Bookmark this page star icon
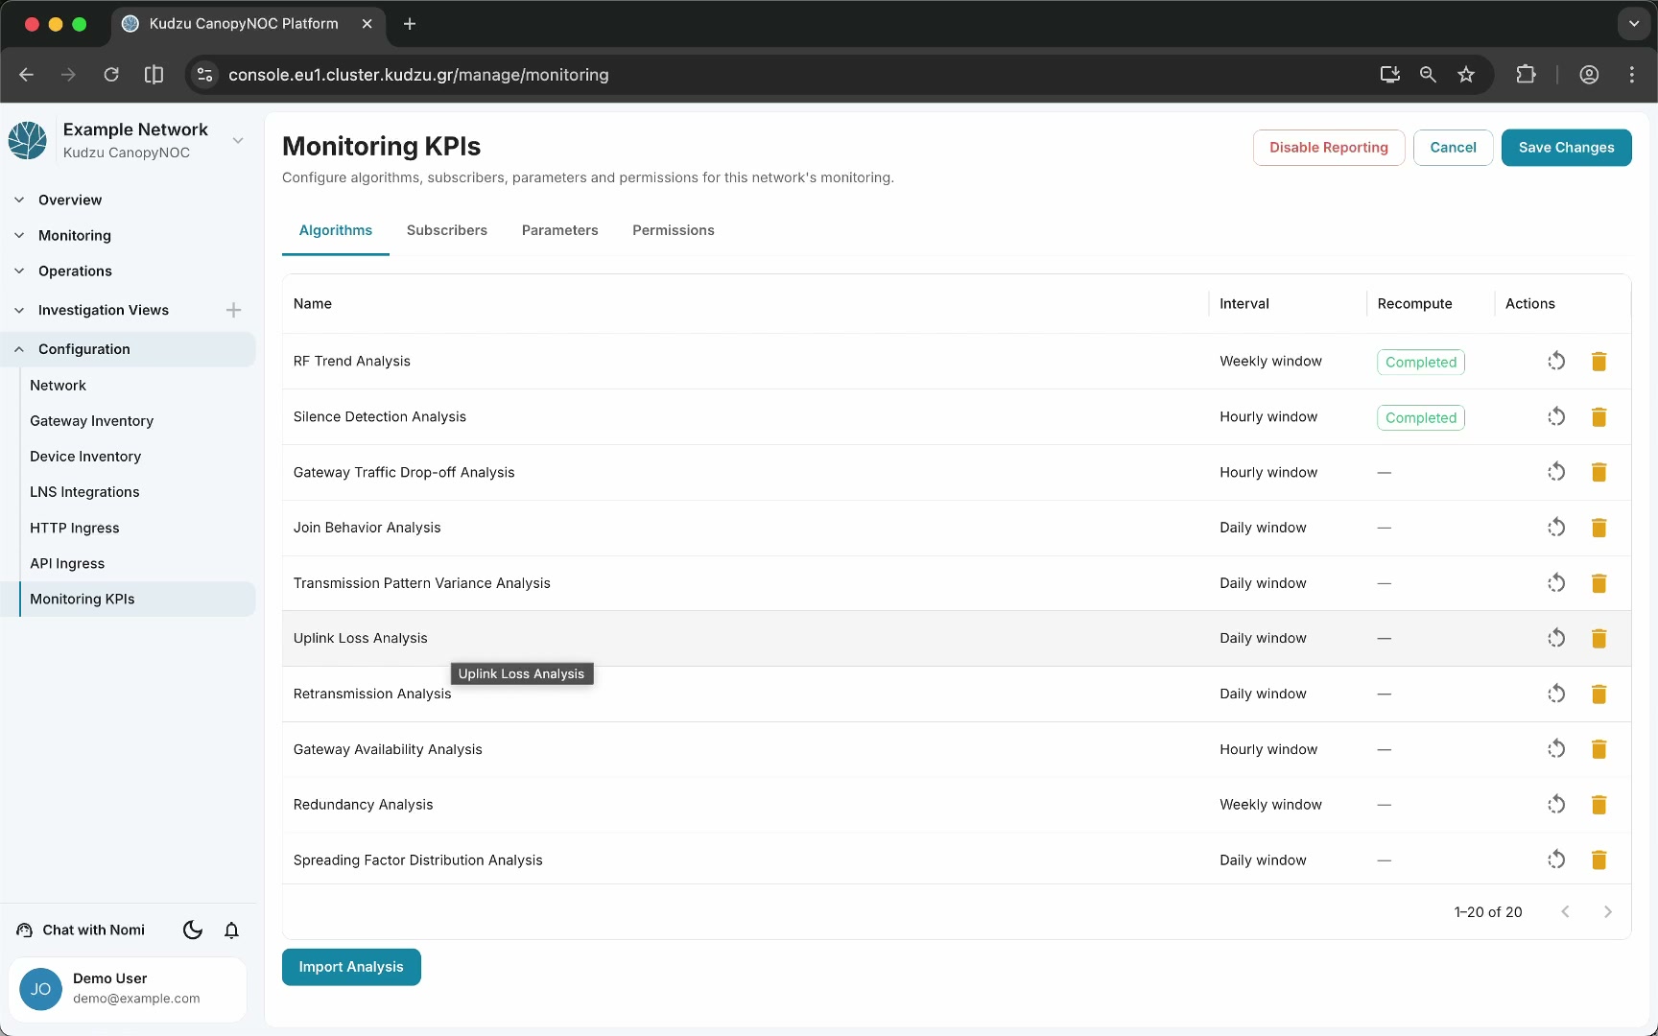 point(1466,75)
